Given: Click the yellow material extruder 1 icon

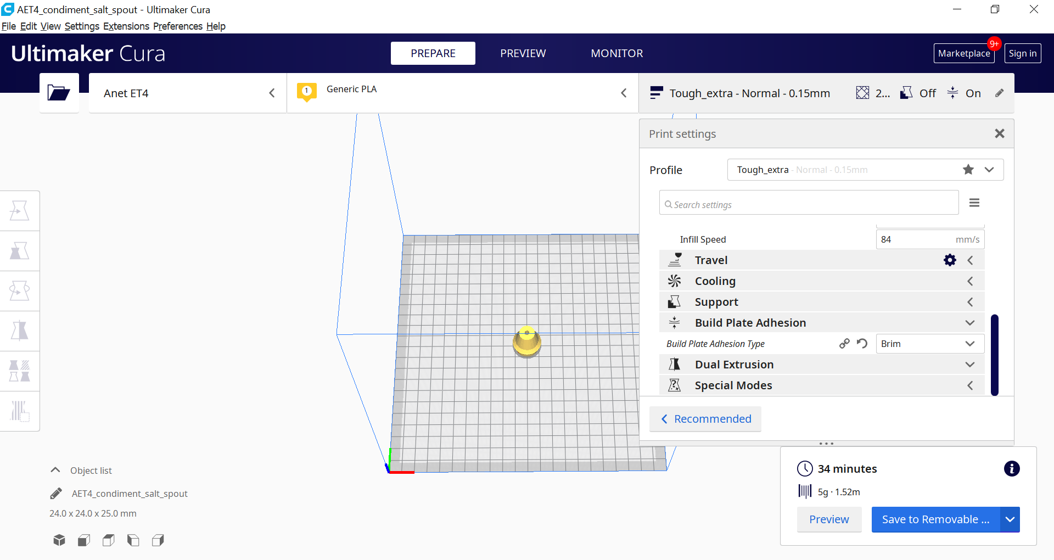Looking at the screenshot, I should pos(307,92).
